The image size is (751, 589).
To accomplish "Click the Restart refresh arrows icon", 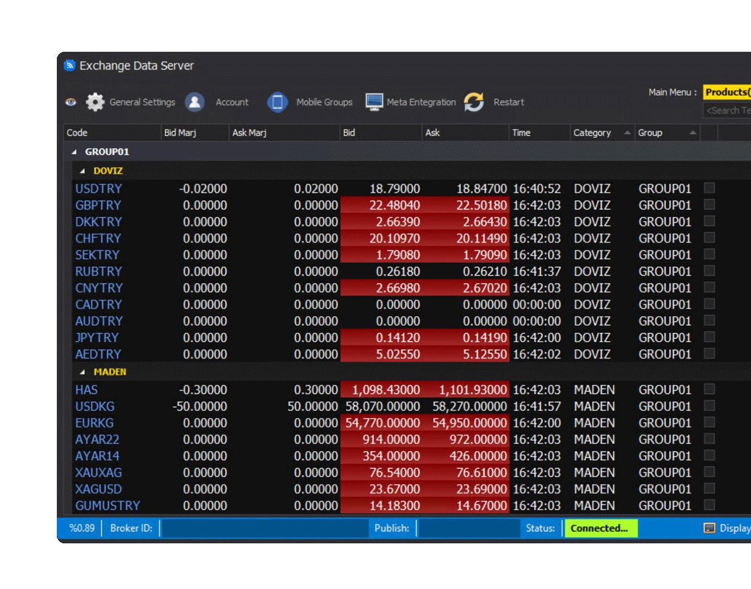I will [x=474, y=102].
